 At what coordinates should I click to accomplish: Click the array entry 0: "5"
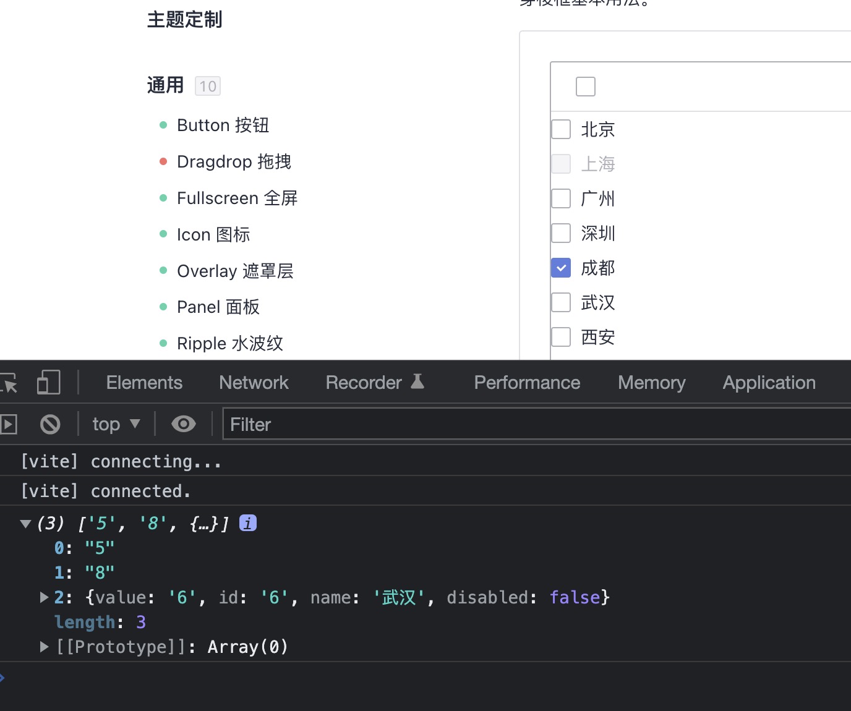point(84,548)
